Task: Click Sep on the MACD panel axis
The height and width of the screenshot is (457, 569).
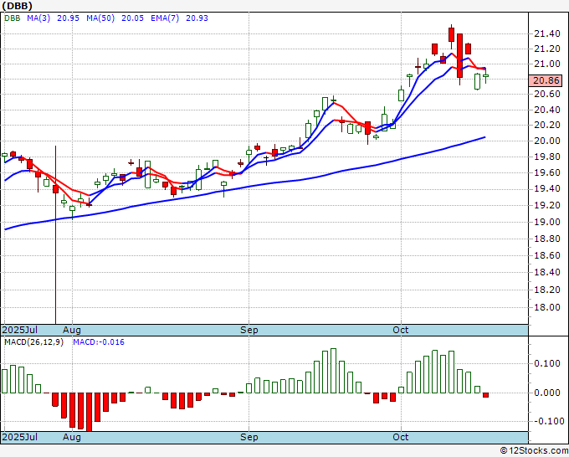Action: click(249, 437)
